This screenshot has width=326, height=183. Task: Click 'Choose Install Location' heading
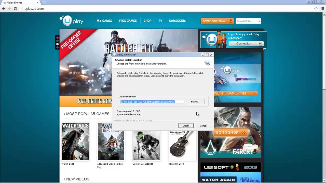[129, 60]
